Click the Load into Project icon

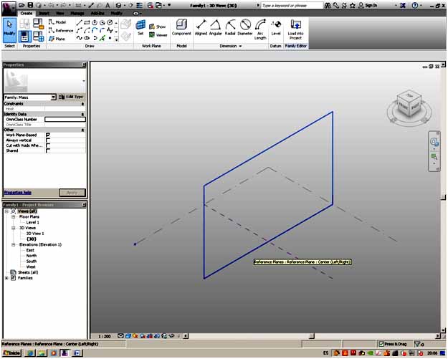tap(295, 27)
